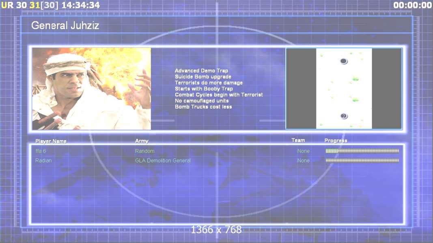The image size is (433, 243).
Task: Click the top start position marker on map
Action: pos(344,61)
